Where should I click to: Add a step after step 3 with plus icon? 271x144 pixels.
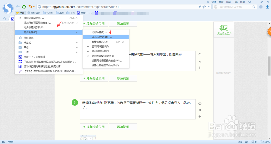[x=200, y=116]
